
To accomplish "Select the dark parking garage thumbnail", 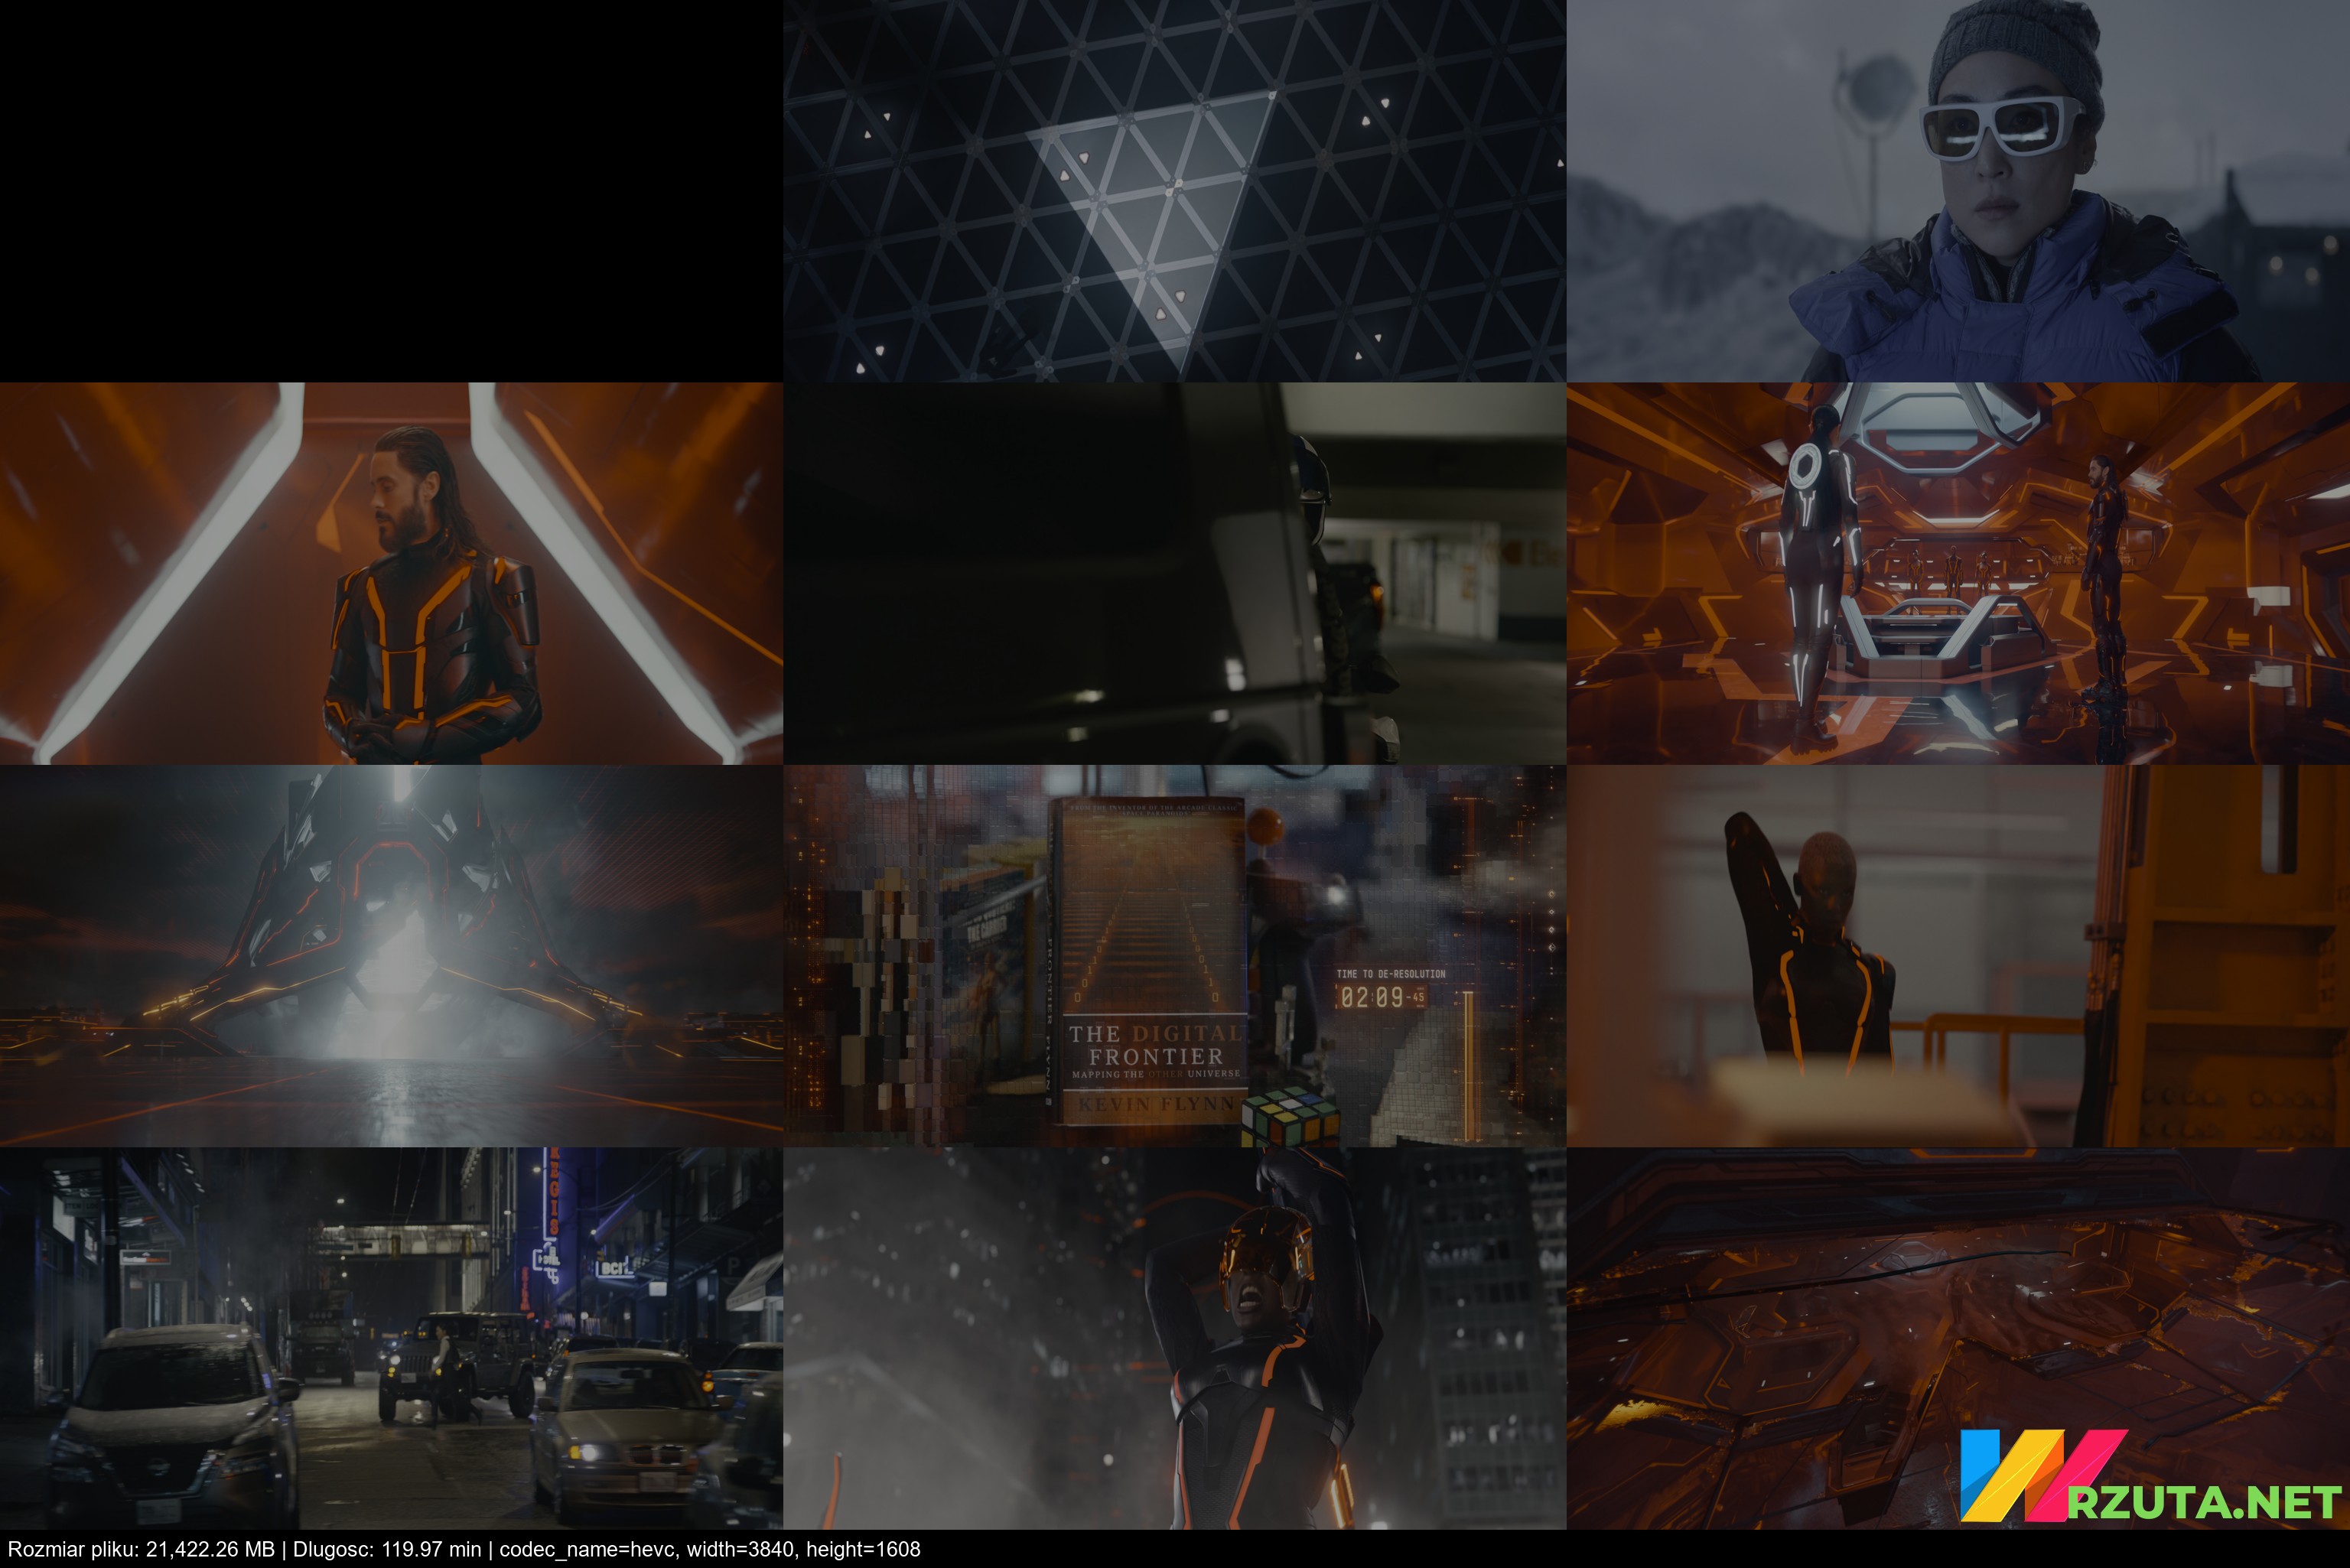I will point(1174,573).
